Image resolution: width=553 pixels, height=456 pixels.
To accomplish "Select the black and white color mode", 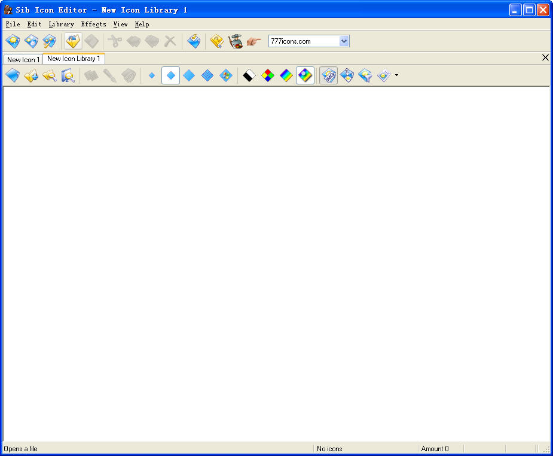I will (249, 75).
